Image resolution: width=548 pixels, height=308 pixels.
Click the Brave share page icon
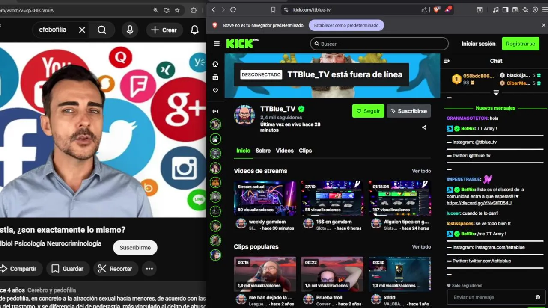pos(424,9)
